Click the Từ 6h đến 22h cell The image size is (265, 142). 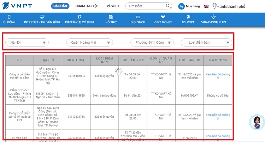[x=133, y=95]
